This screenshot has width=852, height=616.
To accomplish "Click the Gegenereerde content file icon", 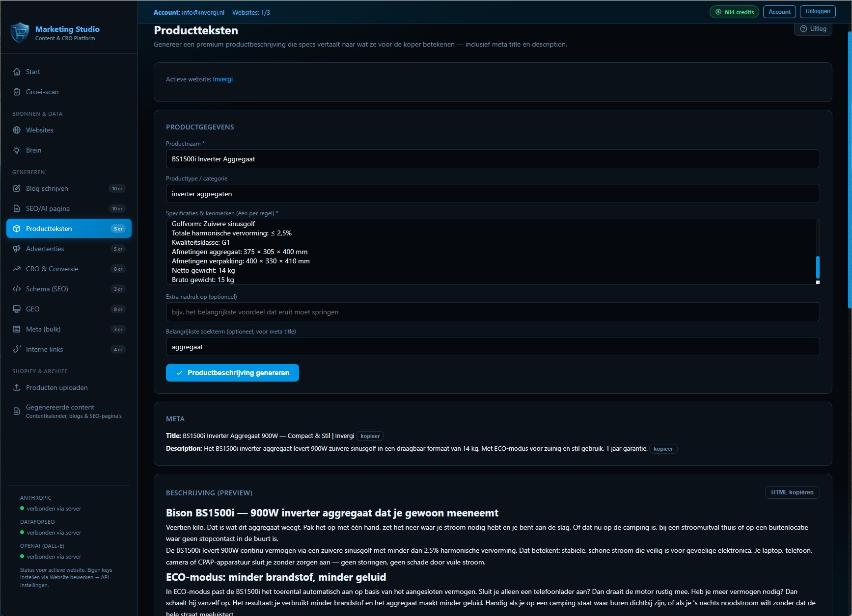I will point(17,411).
